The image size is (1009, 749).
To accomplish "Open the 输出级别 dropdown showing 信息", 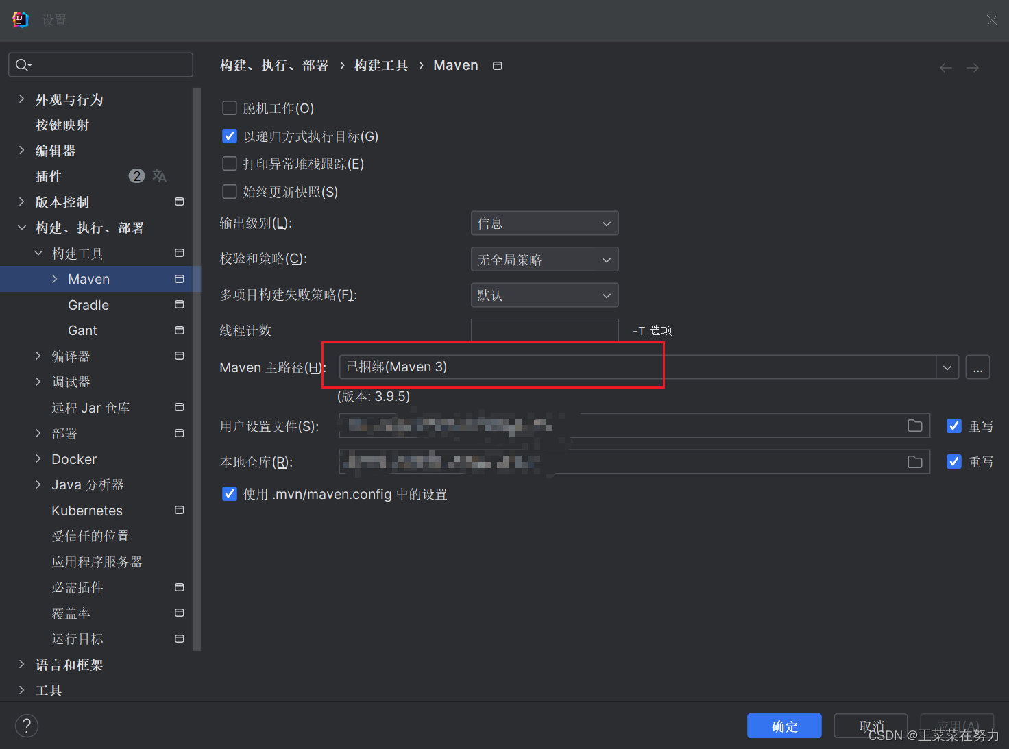I will (545, 223).
